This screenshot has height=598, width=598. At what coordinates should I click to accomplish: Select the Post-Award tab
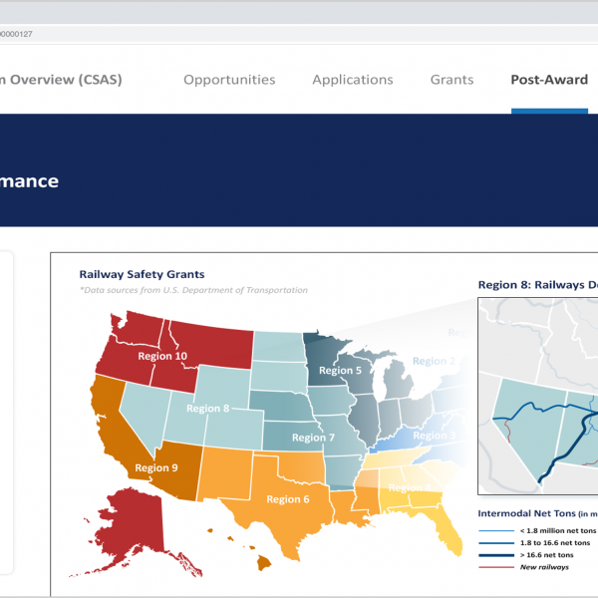549,80
